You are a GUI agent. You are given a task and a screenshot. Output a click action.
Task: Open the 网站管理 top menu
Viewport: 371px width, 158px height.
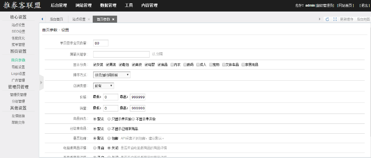[84, 5]
